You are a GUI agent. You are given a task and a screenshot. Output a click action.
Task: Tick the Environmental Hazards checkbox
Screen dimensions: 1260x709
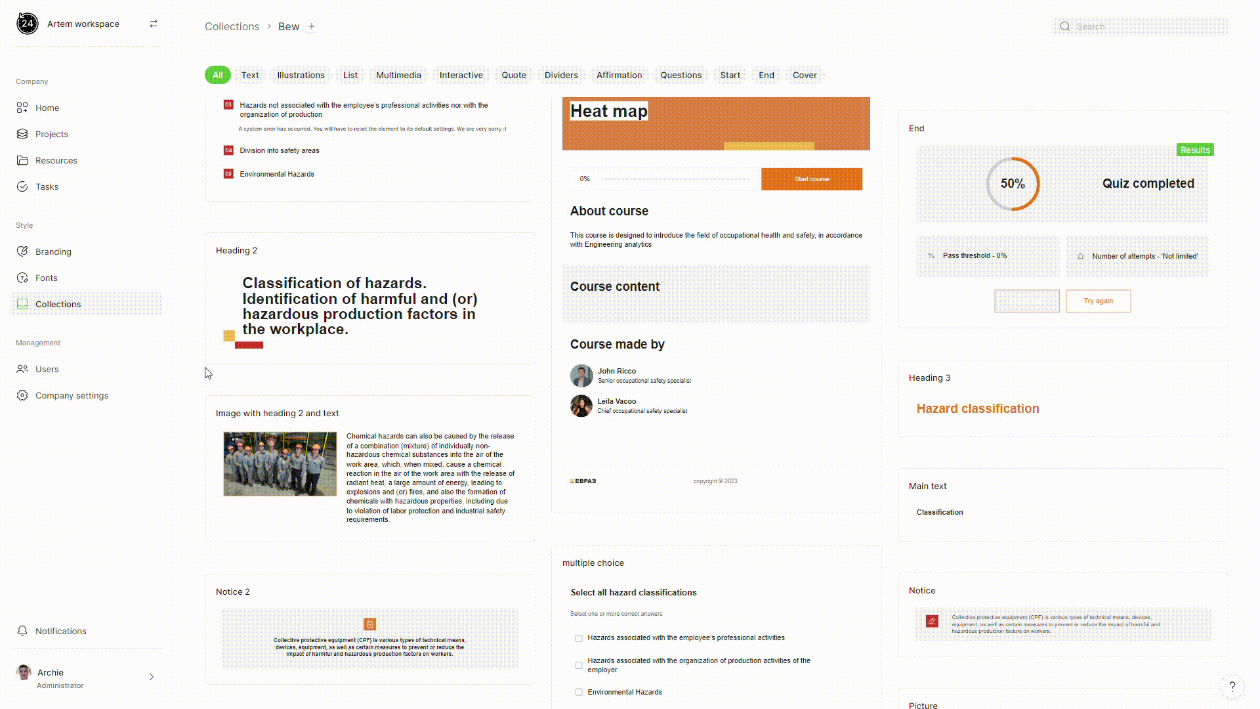pos(579,692)
